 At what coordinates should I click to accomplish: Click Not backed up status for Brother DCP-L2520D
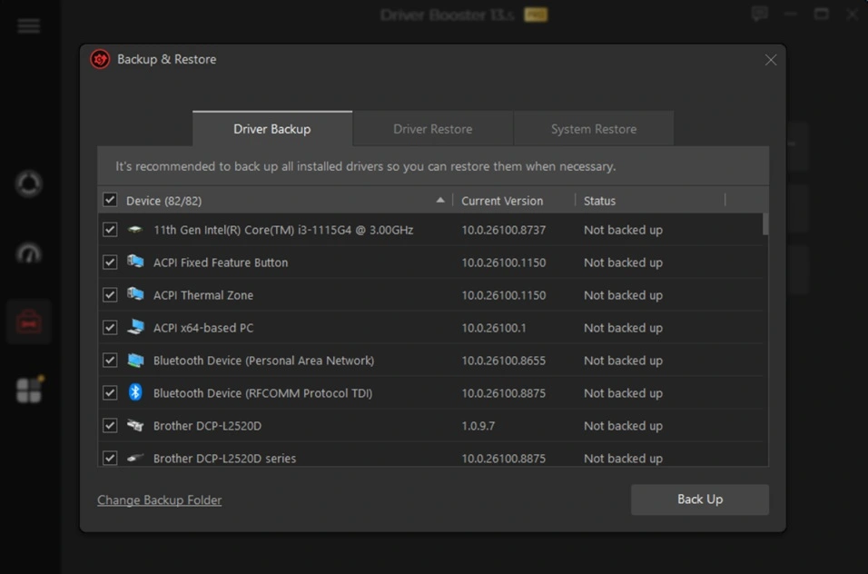click(x=623, y=426)
